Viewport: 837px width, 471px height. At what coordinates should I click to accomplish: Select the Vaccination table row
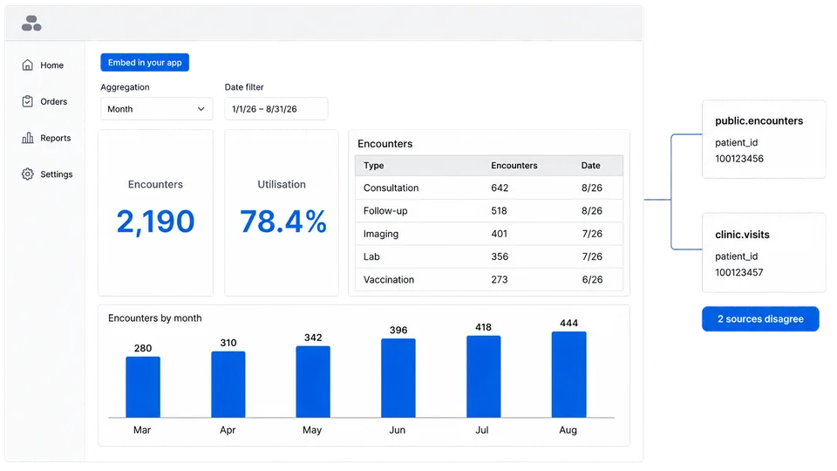[489, 280]
